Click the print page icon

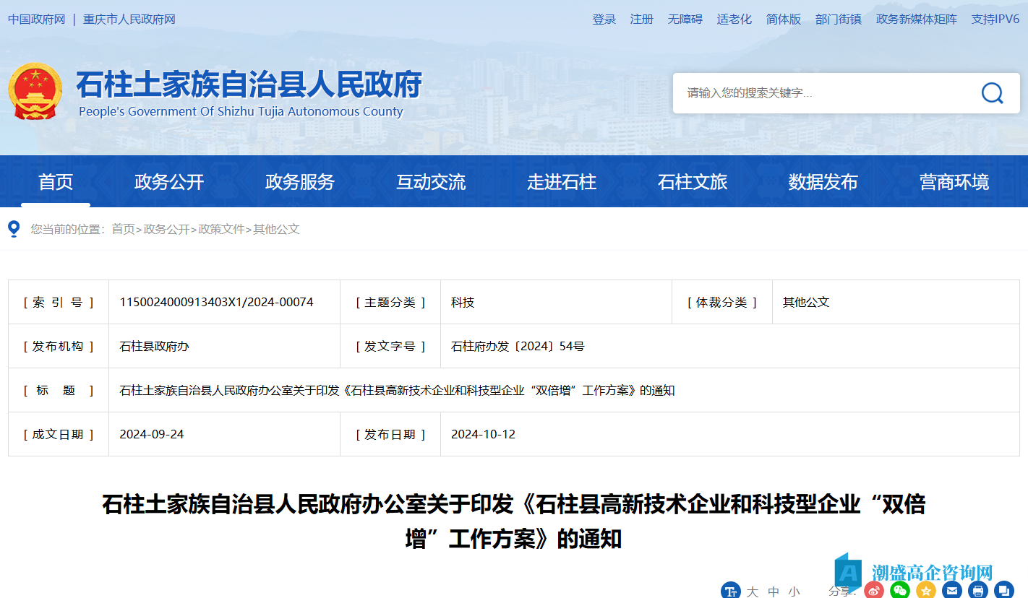click(x=978, y=591)
